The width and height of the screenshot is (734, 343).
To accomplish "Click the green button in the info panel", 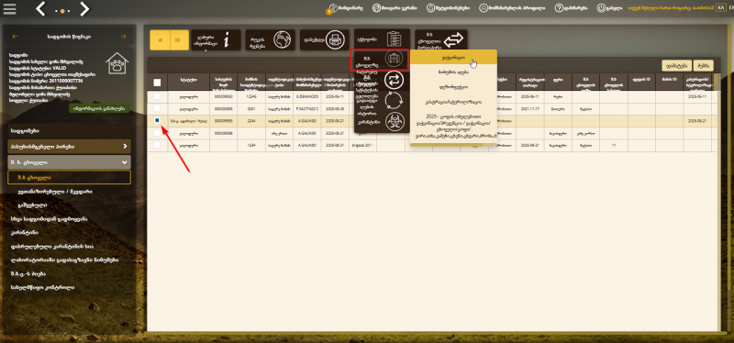I will pyautogui.click(x=99, y=108).
